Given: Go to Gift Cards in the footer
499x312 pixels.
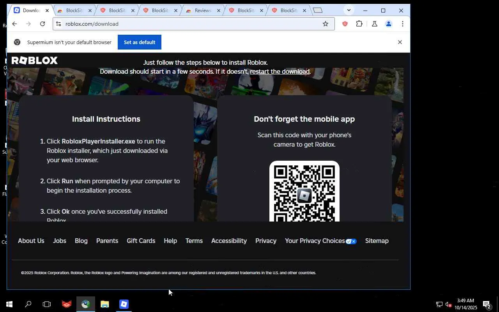Looking at the screenshot, I should [x=141, y=241].
